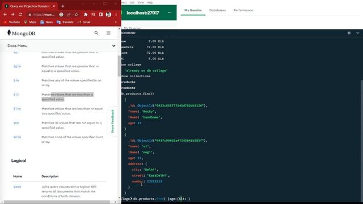Click the localhost:27017 connection title
363x204 pixels.
[x=143, y=12]
